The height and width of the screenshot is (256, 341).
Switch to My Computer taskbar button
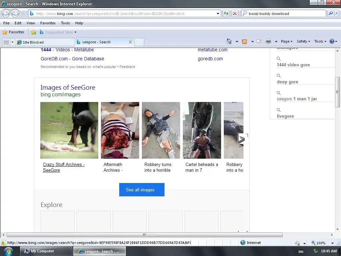pos(46,251)
